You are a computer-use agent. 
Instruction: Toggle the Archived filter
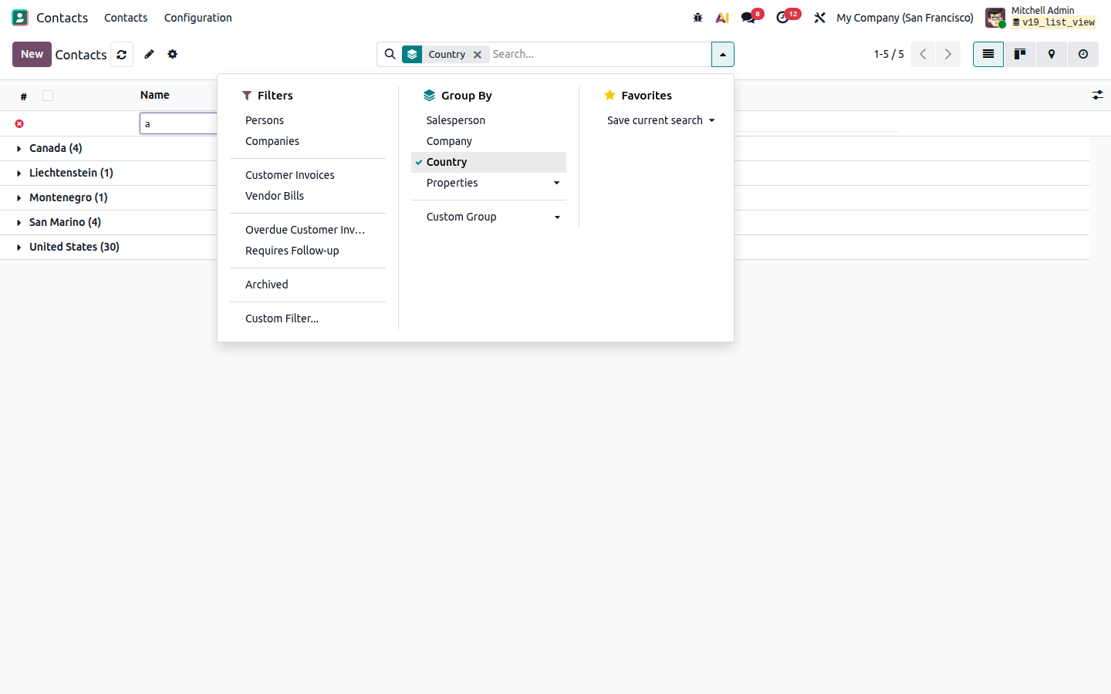307,285
